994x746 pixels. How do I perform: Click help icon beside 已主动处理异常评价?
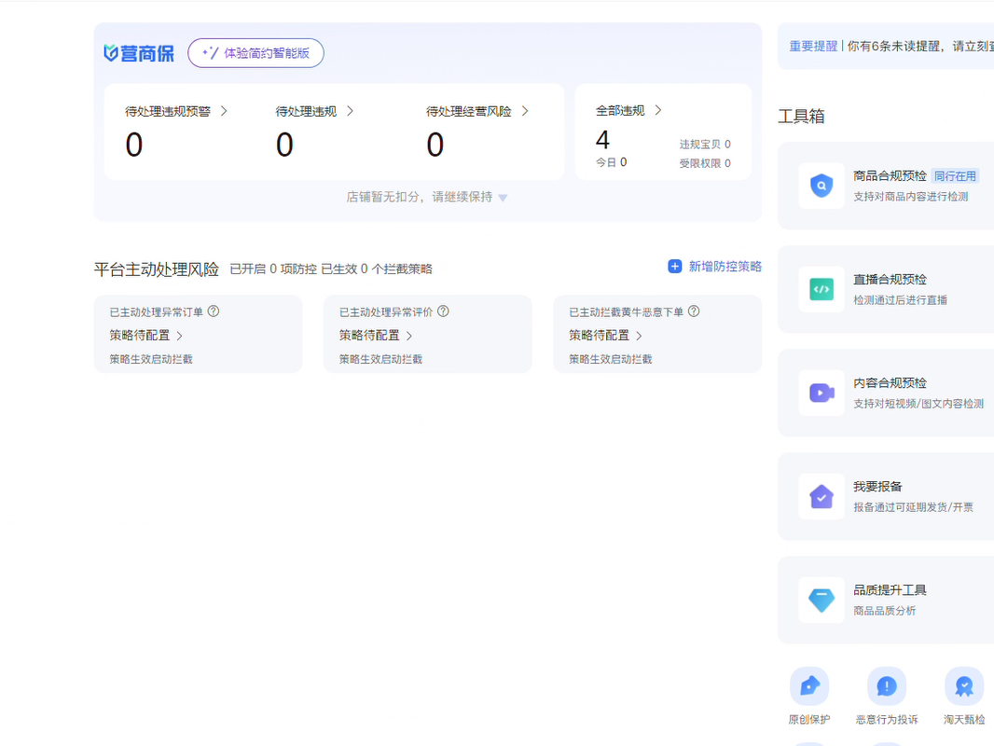[443, 311]
